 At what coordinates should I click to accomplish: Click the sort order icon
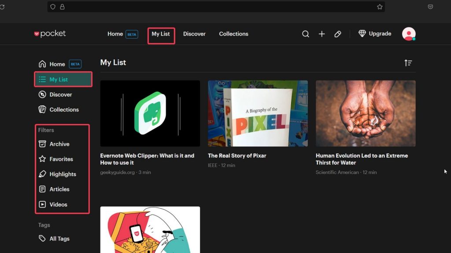pos(408,63)
